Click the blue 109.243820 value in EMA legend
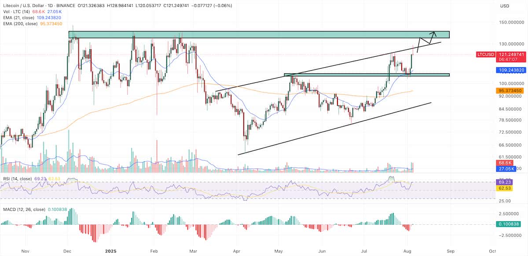528x256 pixels. tap(49, 17)
